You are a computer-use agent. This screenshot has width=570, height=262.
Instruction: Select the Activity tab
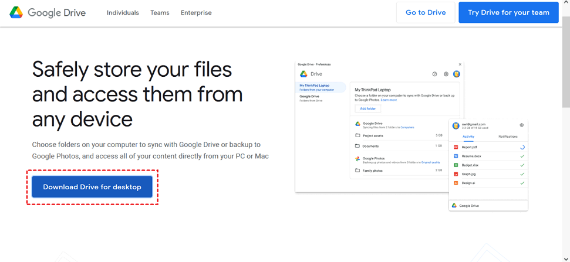(x=468, y=137)
